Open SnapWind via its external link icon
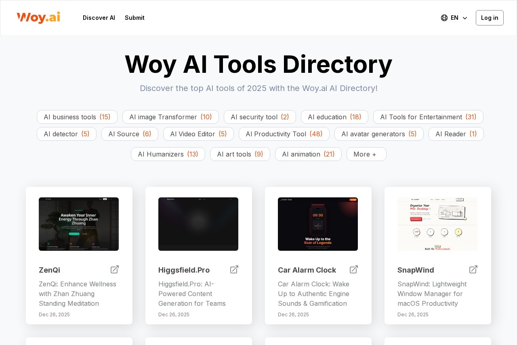Screen dimensions: 517x345 473,269
